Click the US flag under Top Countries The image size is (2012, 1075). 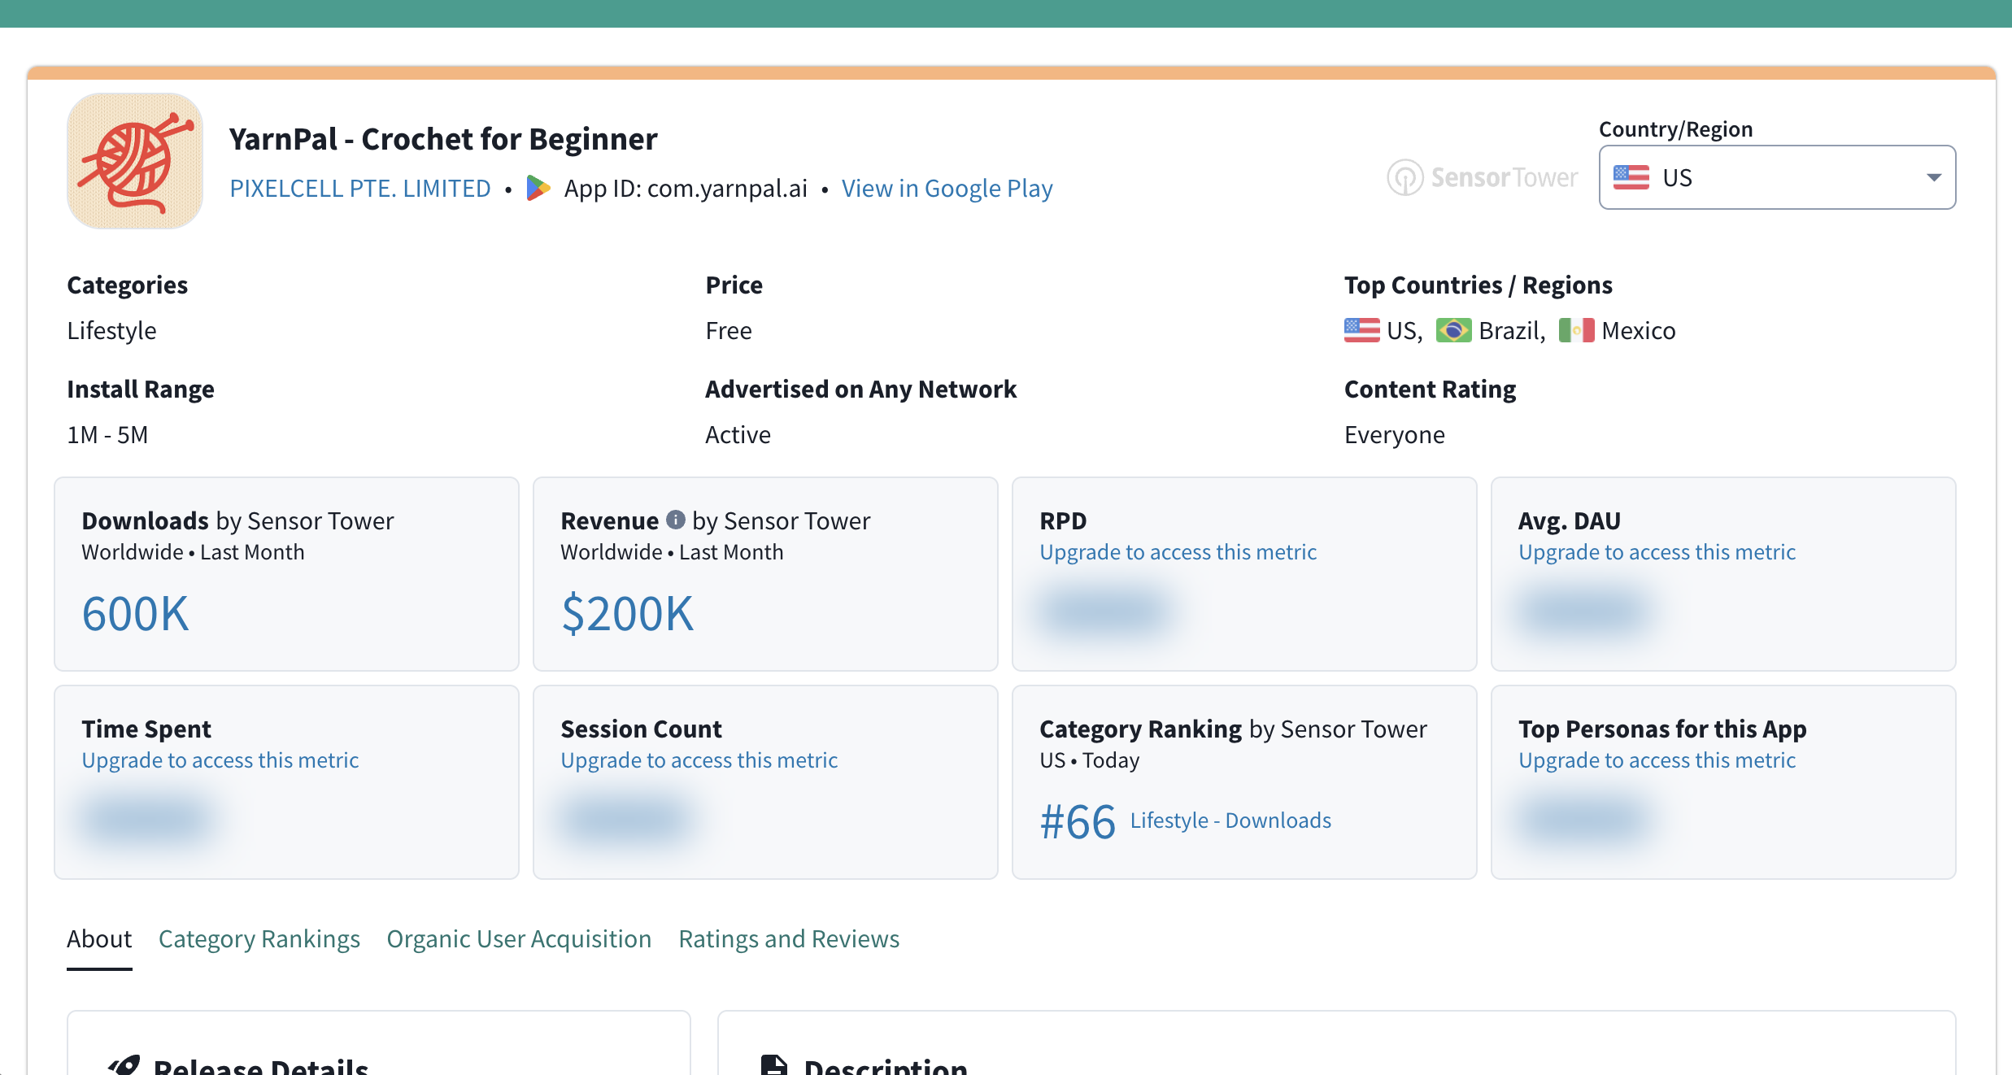[1361, 330]
